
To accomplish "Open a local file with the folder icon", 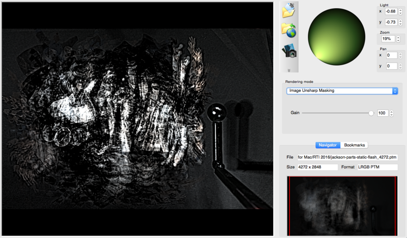I will [x=288, y=10].
